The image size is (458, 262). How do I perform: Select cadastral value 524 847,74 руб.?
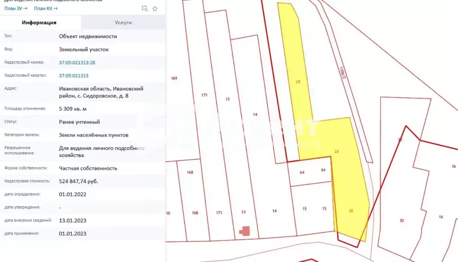pyautogui.click(x=79, y=182)
